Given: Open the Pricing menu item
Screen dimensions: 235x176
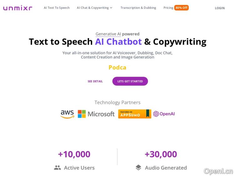Looking at the screenshot, I should pos(168,8).
